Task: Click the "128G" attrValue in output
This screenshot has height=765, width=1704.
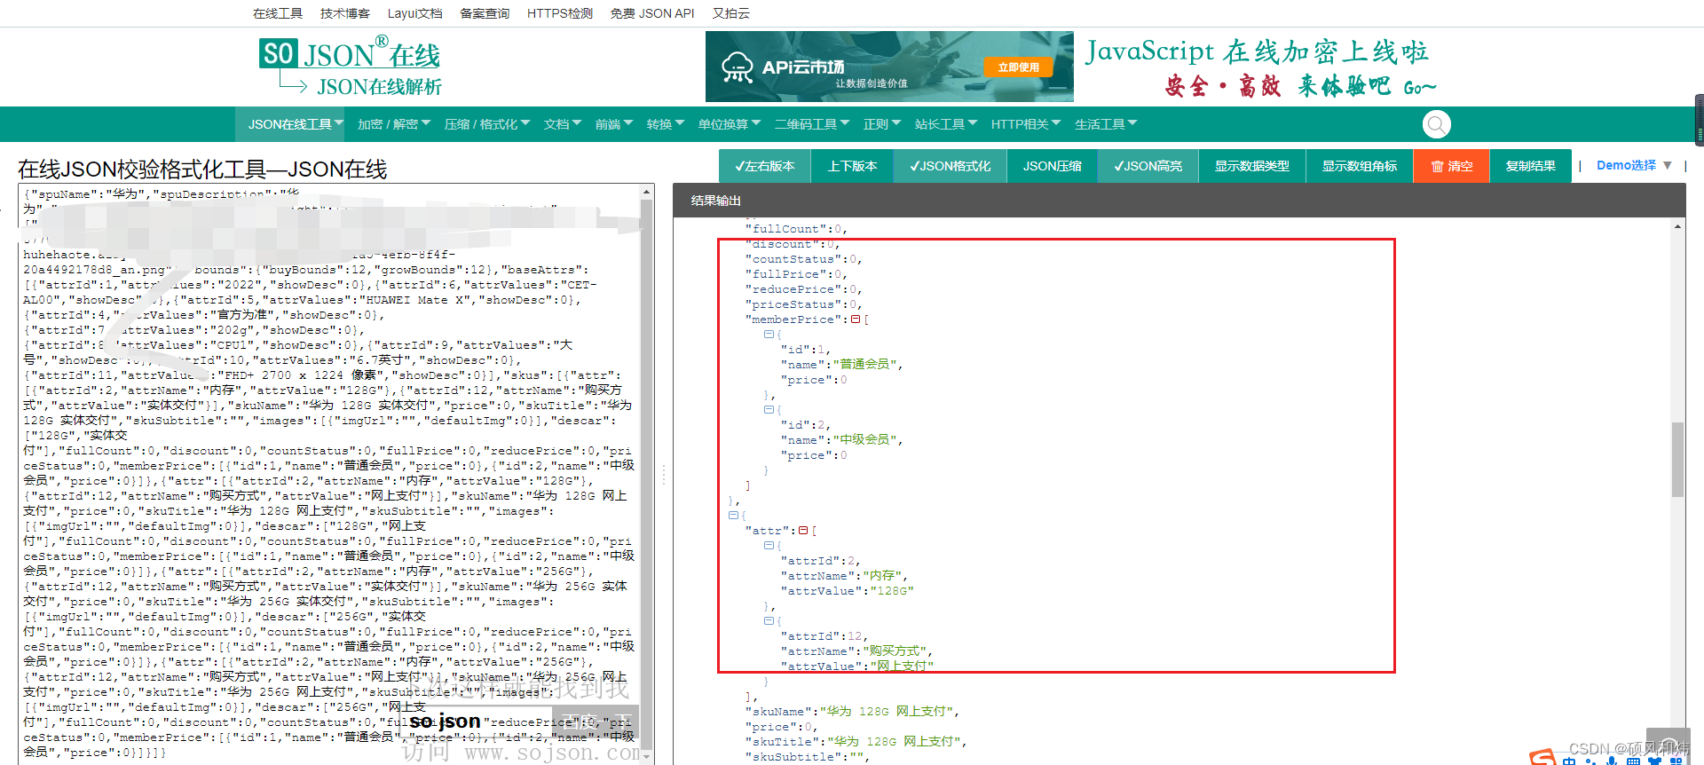Action: click(x=891, y=591)
